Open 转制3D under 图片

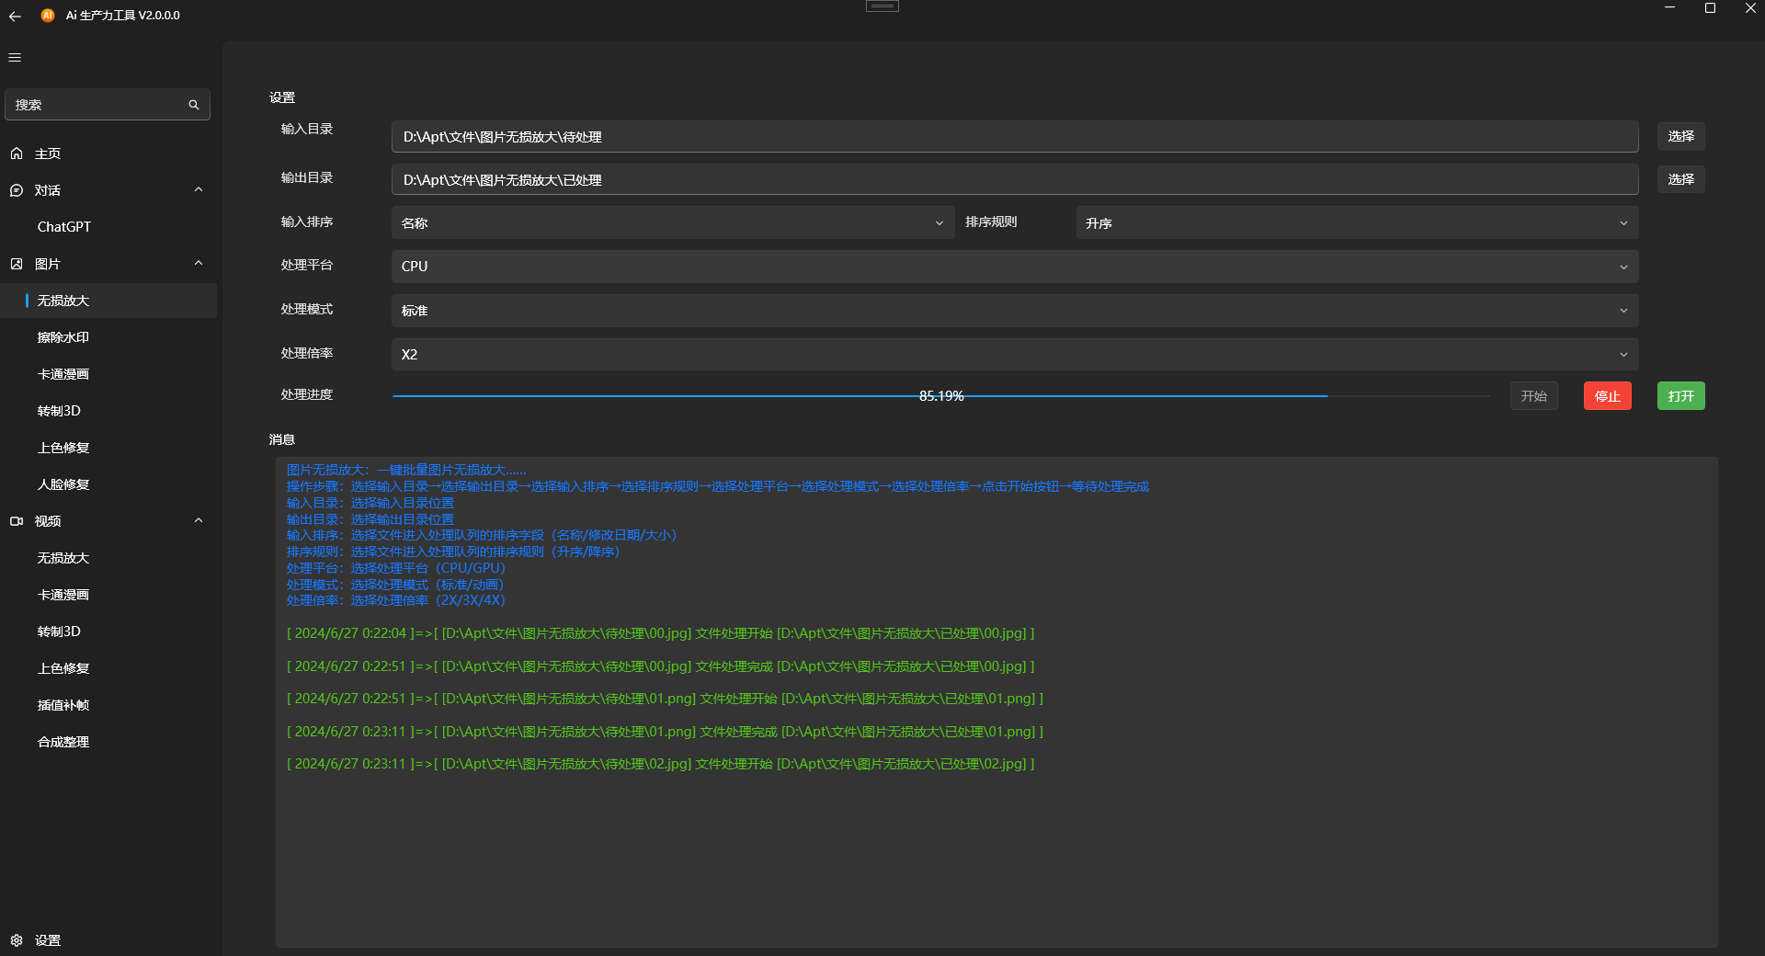click(x=108, y=411)
